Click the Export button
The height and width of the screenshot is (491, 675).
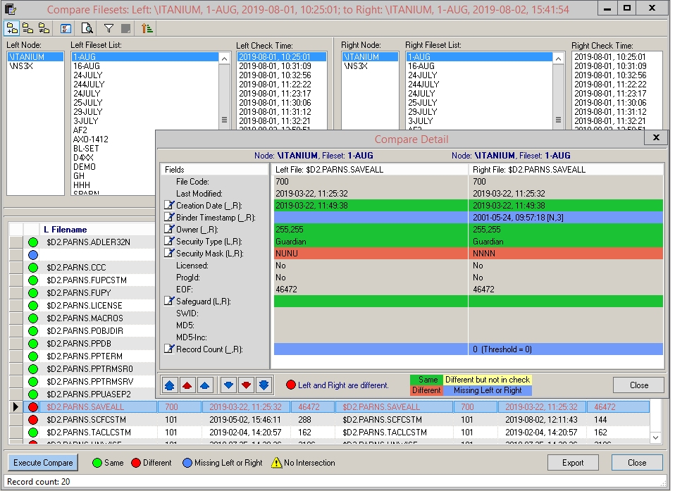(x=572, y=463)
